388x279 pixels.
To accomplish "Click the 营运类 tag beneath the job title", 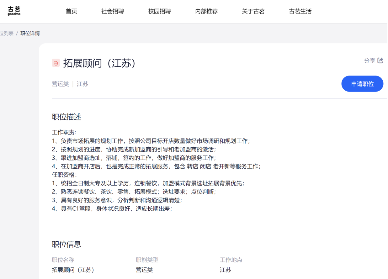I will coord(60,84).
